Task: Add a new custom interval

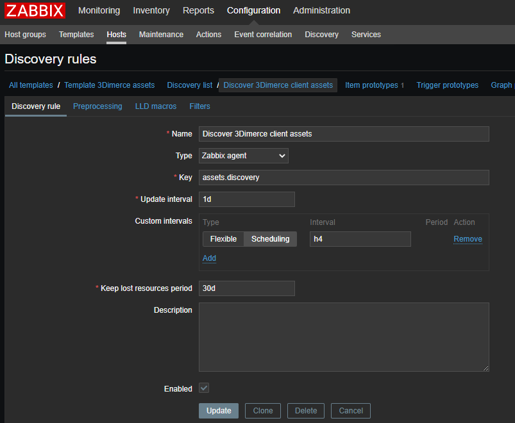Action: point(209,258)
